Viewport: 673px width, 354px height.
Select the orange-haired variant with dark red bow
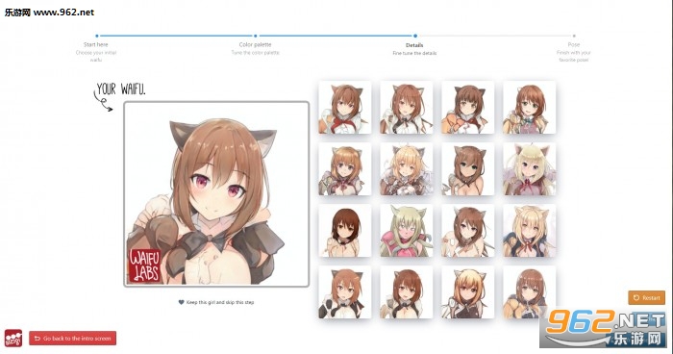click(x=344, y=169)
